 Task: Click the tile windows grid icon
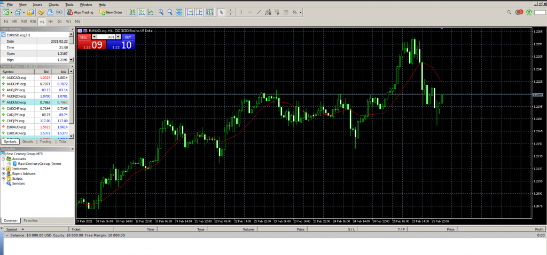(x=179, y=12)
